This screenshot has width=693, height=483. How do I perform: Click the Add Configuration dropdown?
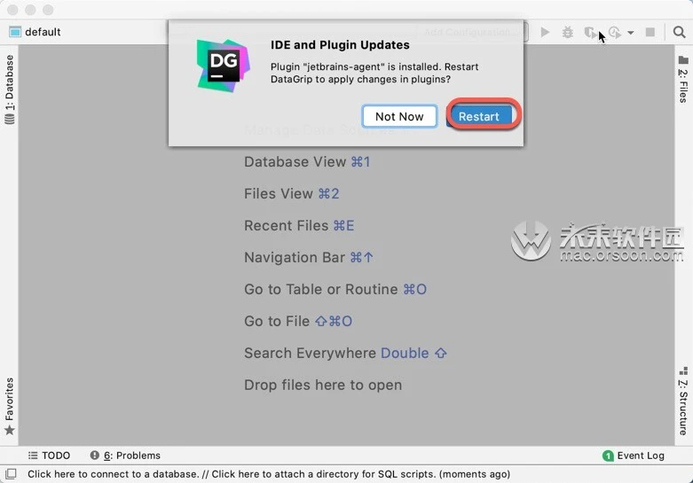point(472,32)
